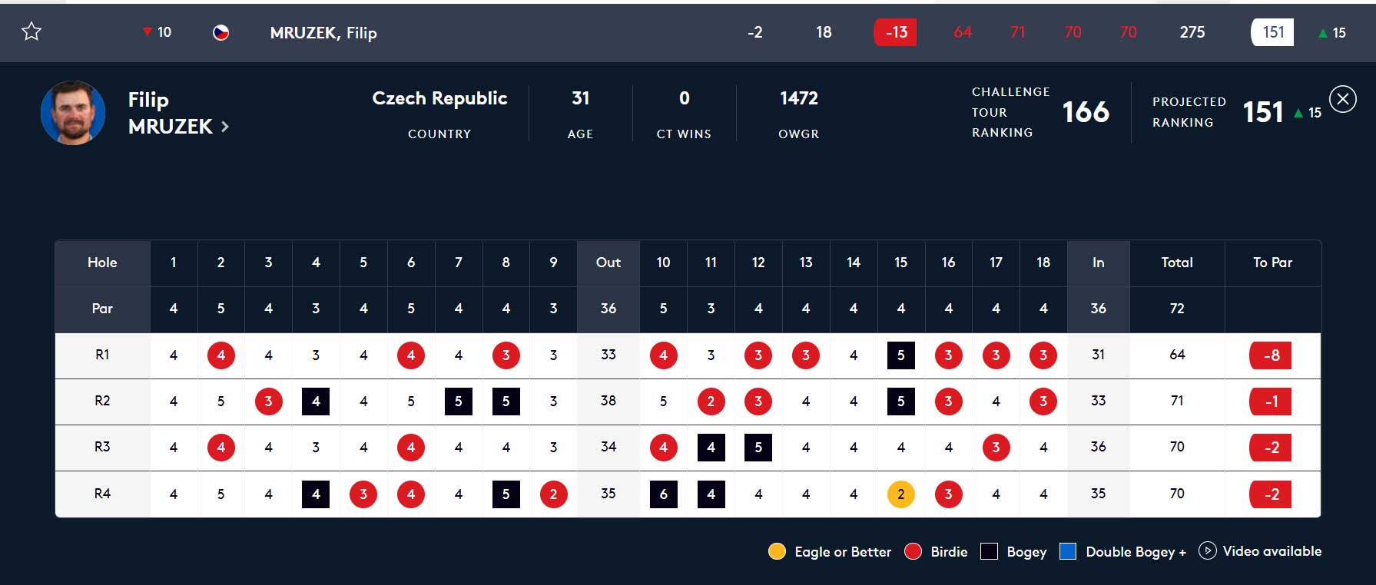Click the MRUZEK, Filip name in leaderboard row
1376x585 pixels.
tap(323, 32)
